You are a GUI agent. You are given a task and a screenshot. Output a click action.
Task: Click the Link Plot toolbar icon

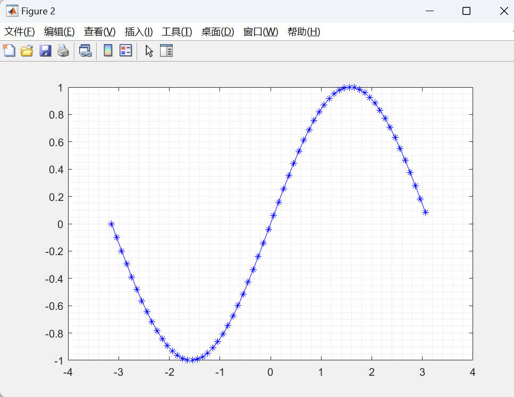click(85, 51)
